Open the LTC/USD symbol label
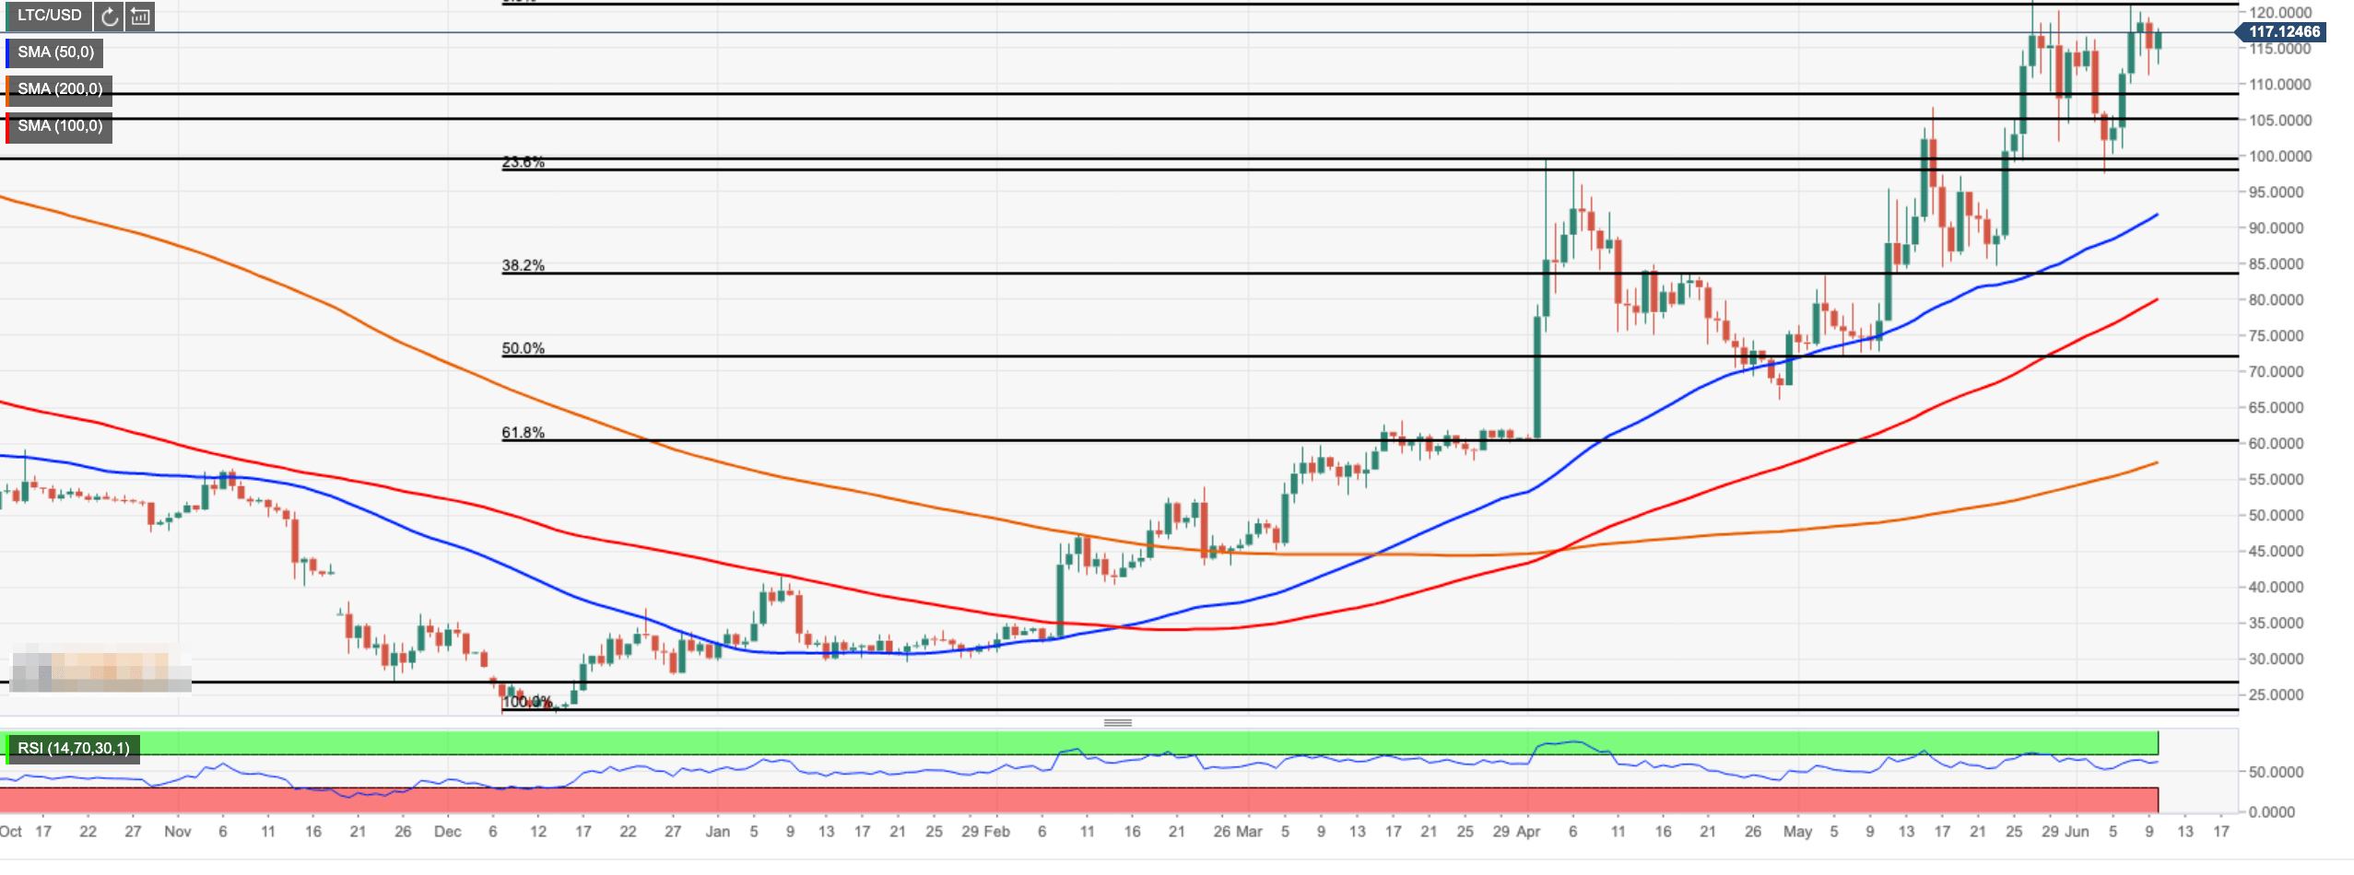The width and height of the screenshot is (2354, 875). (49, 16)
